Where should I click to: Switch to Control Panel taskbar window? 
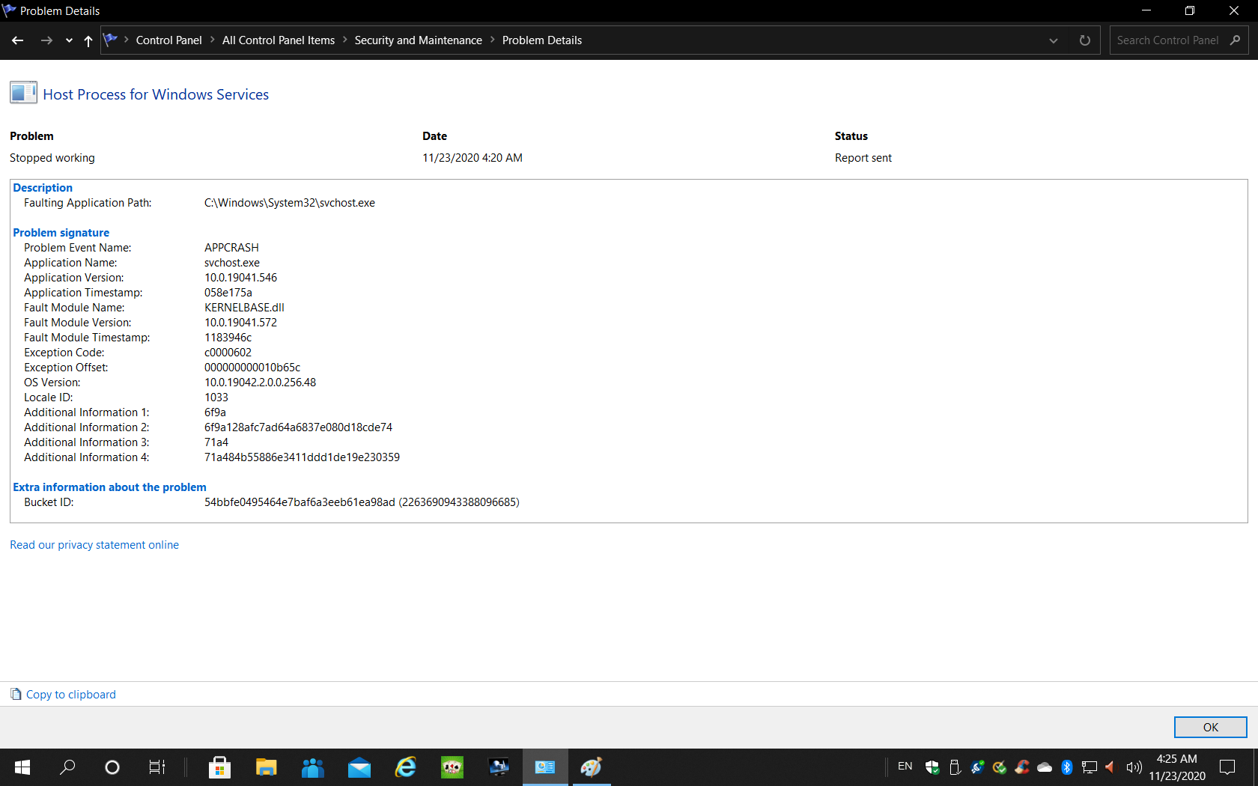(x=545, y=767)
